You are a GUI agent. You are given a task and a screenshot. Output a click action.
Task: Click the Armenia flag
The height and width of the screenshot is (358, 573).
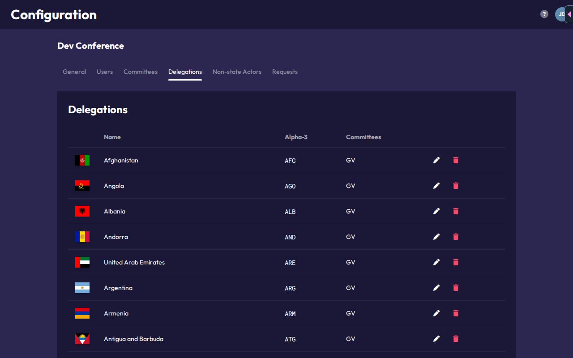82,313
